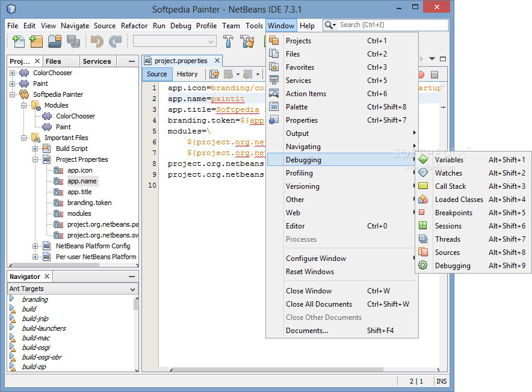Click the Loaded Classes icon
Image resolution: width=532 pixels, height=392 pixels.
point(423,199)
